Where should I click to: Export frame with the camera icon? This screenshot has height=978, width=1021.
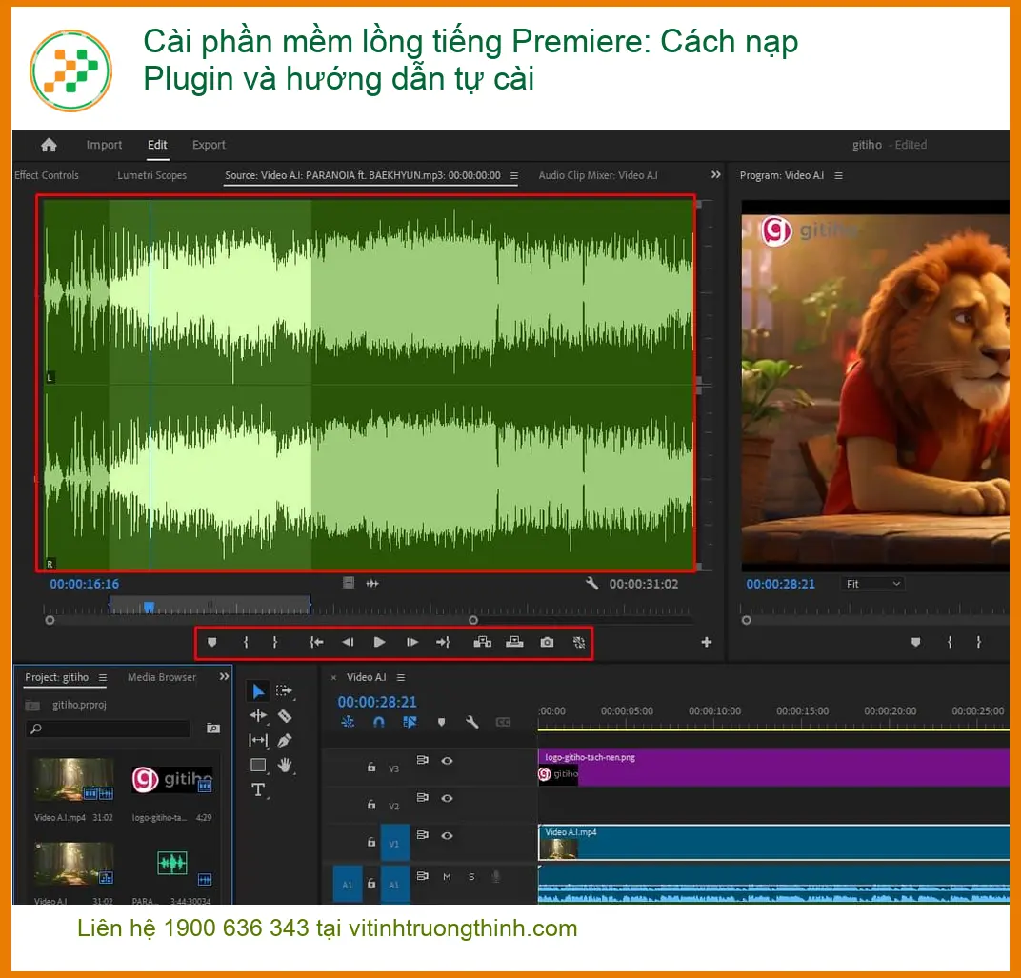547,642
